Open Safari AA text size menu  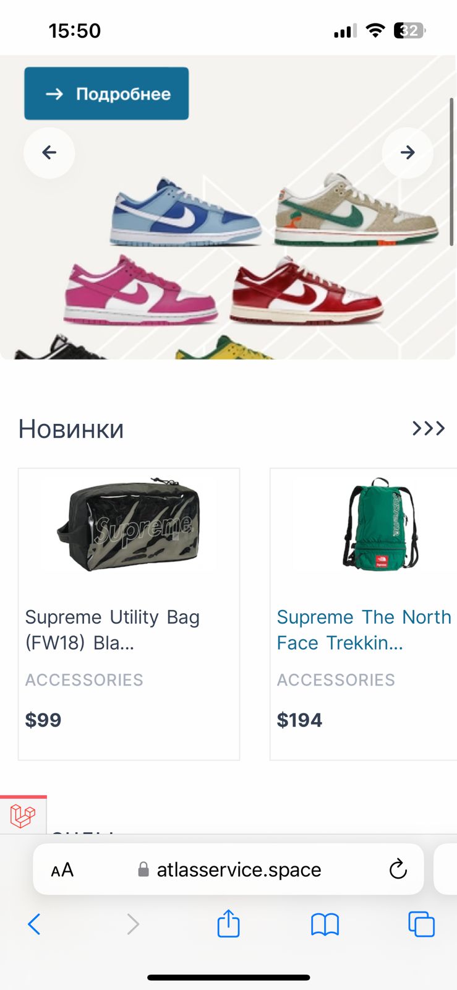pyautogui.click(x=62, y=870)
